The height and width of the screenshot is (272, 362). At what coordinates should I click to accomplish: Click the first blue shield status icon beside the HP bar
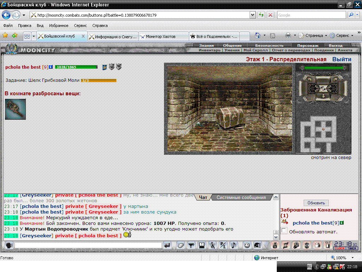[104, 67]
